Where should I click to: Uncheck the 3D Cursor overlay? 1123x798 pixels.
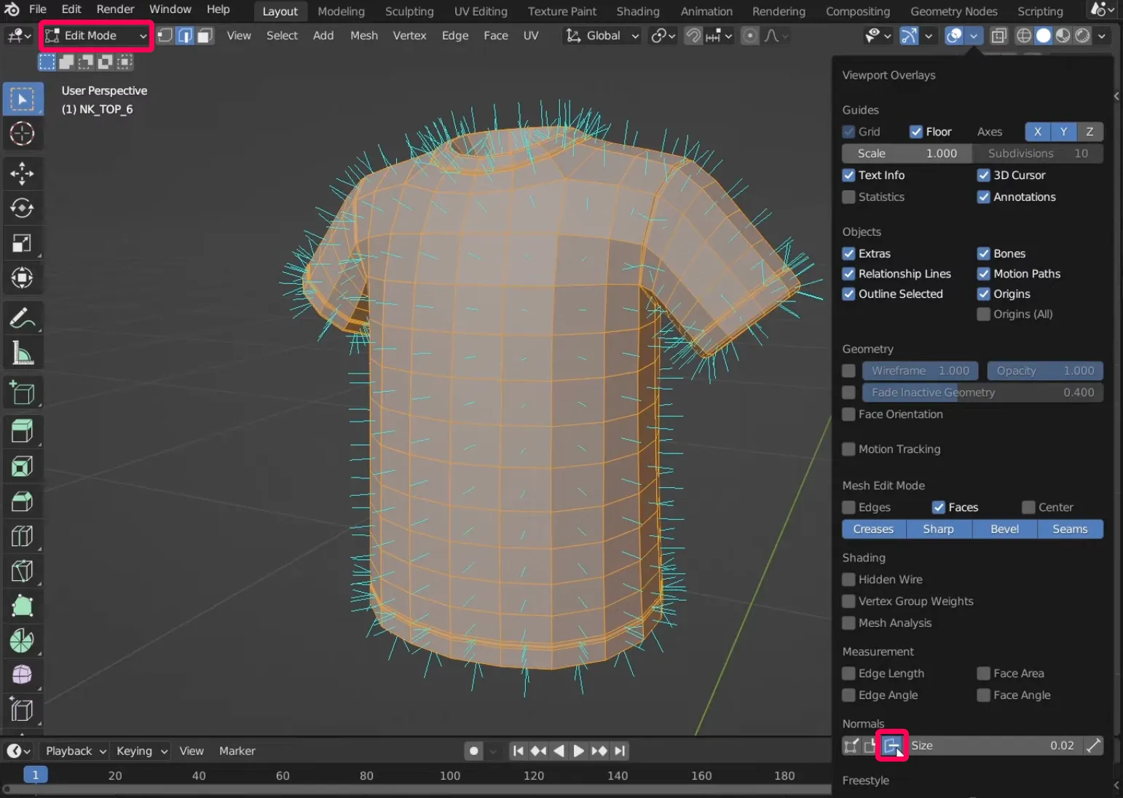tap(984, 175)
